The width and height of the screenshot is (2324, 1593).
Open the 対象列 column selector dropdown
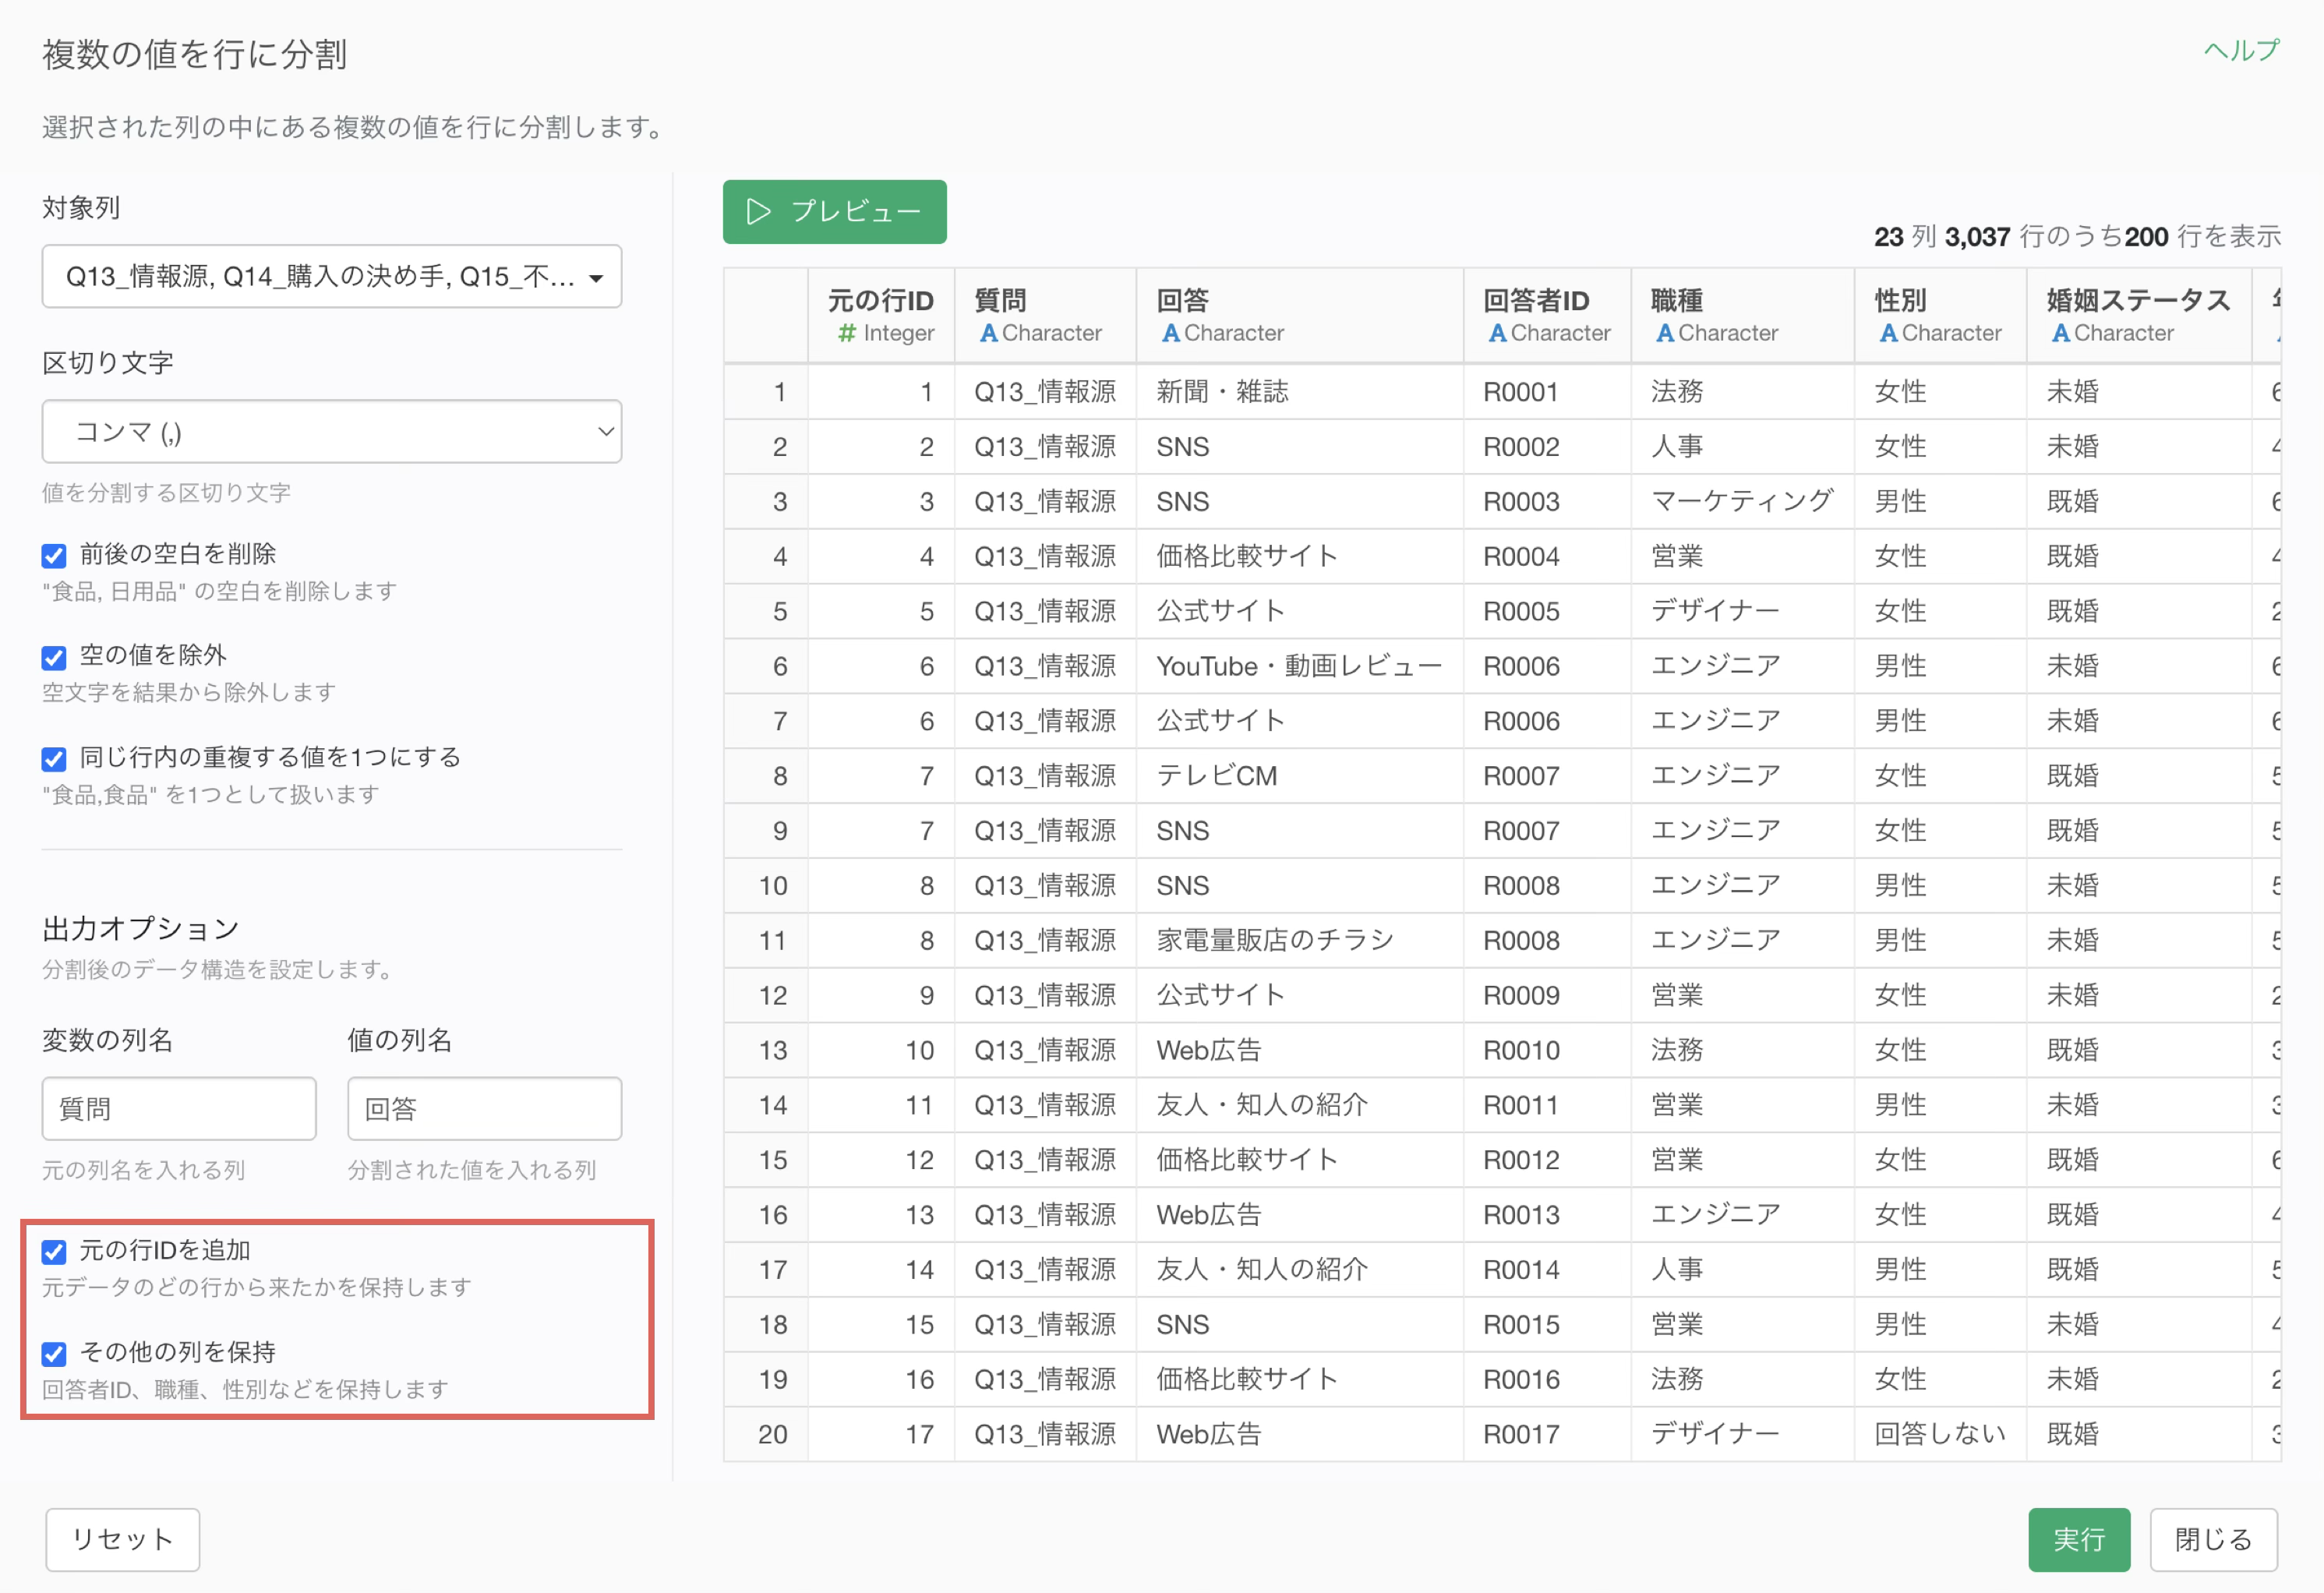(x=332, y=276)
